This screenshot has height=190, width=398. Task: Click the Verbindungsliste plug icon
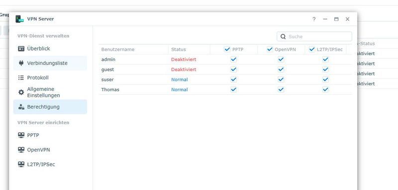click(x=21, y=63)
